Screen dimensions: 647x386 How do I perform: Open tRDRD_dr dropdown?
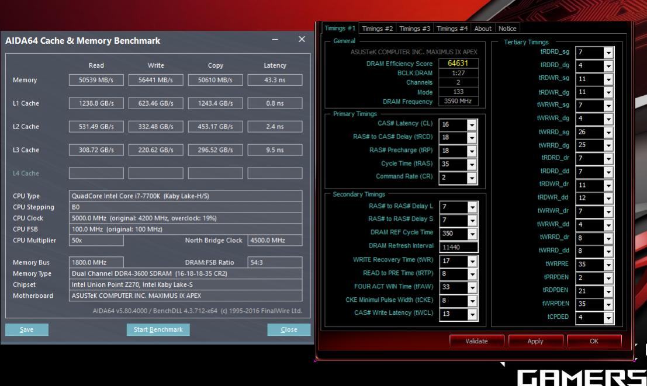pos(608,159)
